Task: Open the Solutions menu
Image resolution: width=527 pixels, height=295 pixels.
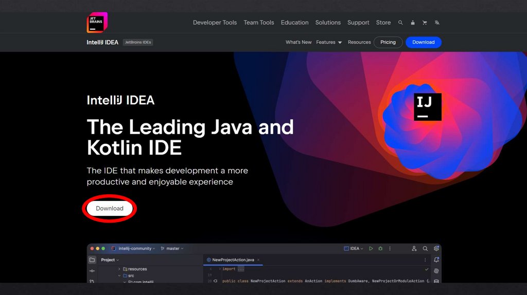Action: click(x=328, y=23)
